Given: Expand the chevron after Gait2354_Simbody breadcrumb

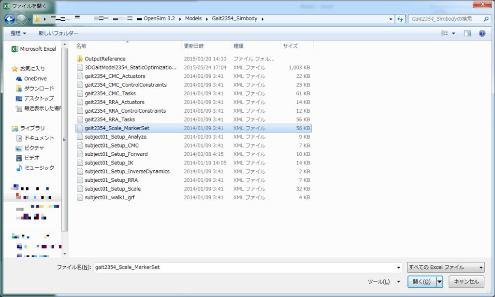Looking at the screenshot, I should coord(262,19).
